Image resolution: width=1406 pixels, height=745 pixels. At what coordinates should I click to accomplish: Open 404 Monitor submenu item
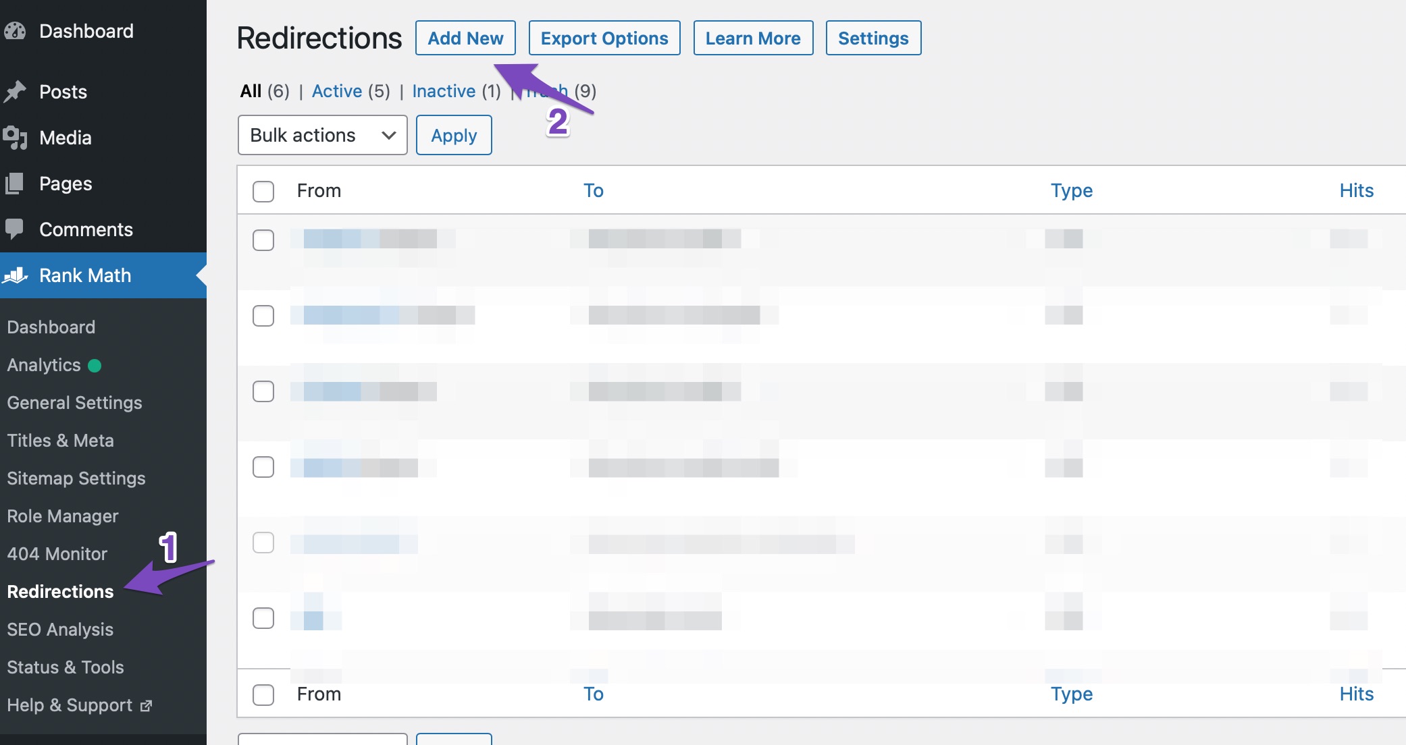click(x=57, y=554)
